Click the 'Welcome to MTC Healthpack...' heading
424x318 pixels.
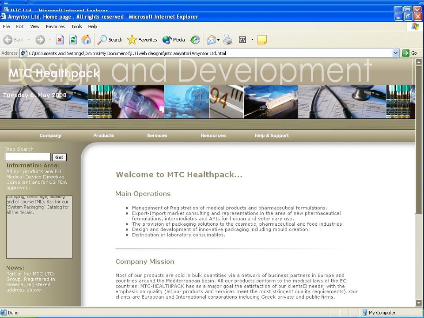[x=179, y=174]
